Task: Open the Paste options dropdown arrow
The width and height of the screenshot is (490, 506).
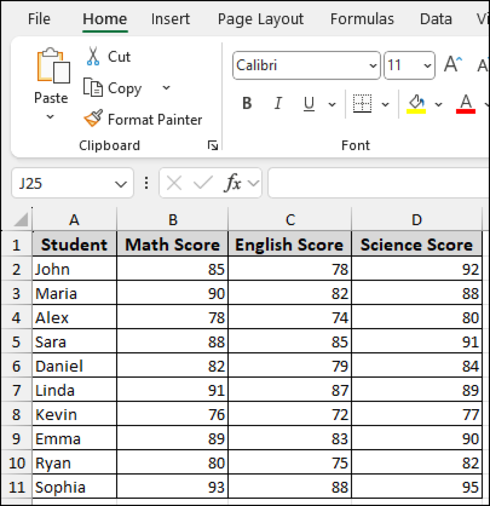Action: [x=50, y=116]
